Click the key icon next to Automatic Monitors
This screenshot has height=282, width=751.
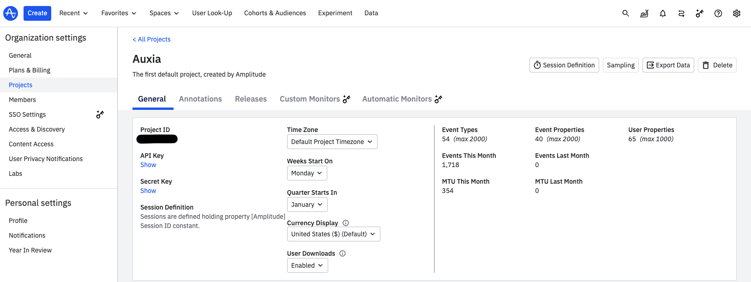[439, 99]
